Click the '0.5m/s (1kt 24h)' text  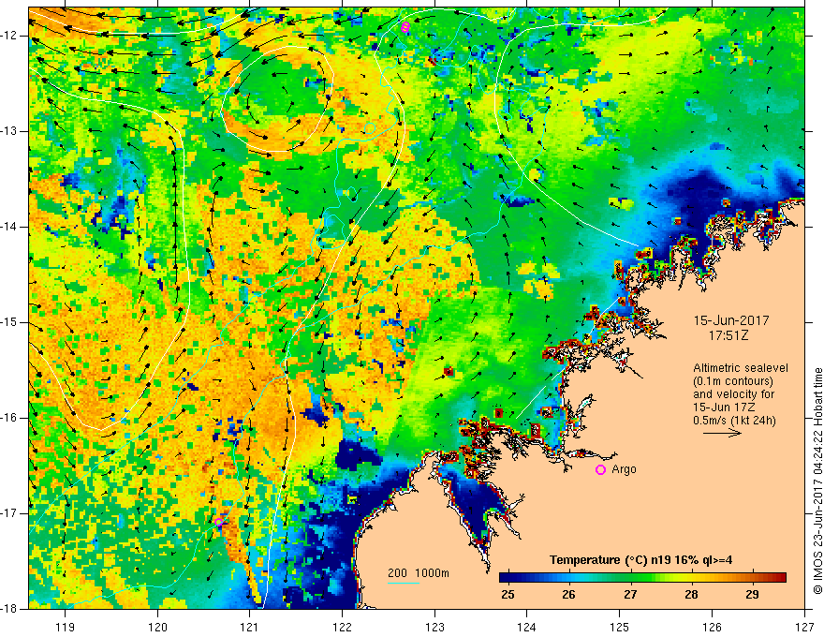[x=735, y=421]
